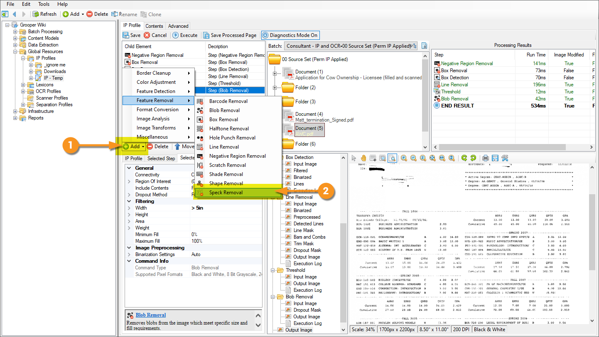This screenshot has height=337, width=599.
Task: Select Document (4) in the batch tree
Action: click(x=309, y=114)
